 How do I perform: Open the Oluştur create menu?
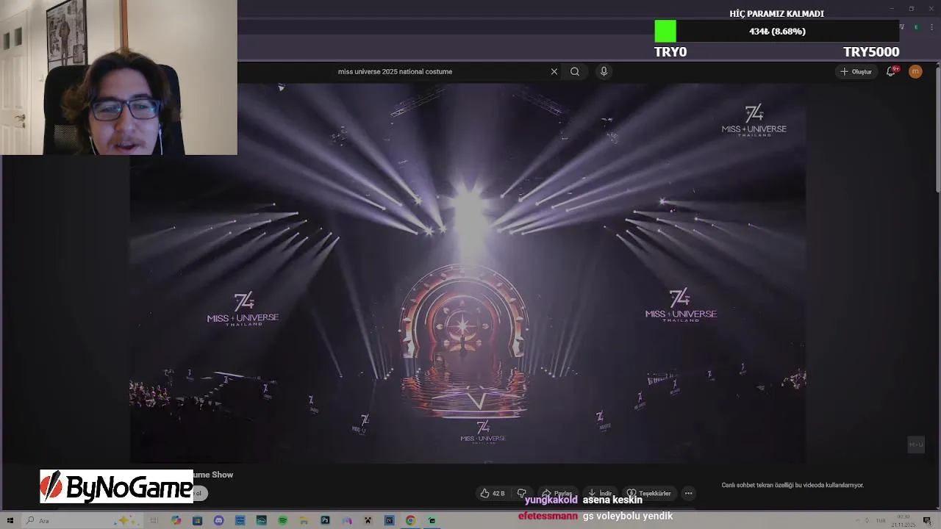coord(856,71)
